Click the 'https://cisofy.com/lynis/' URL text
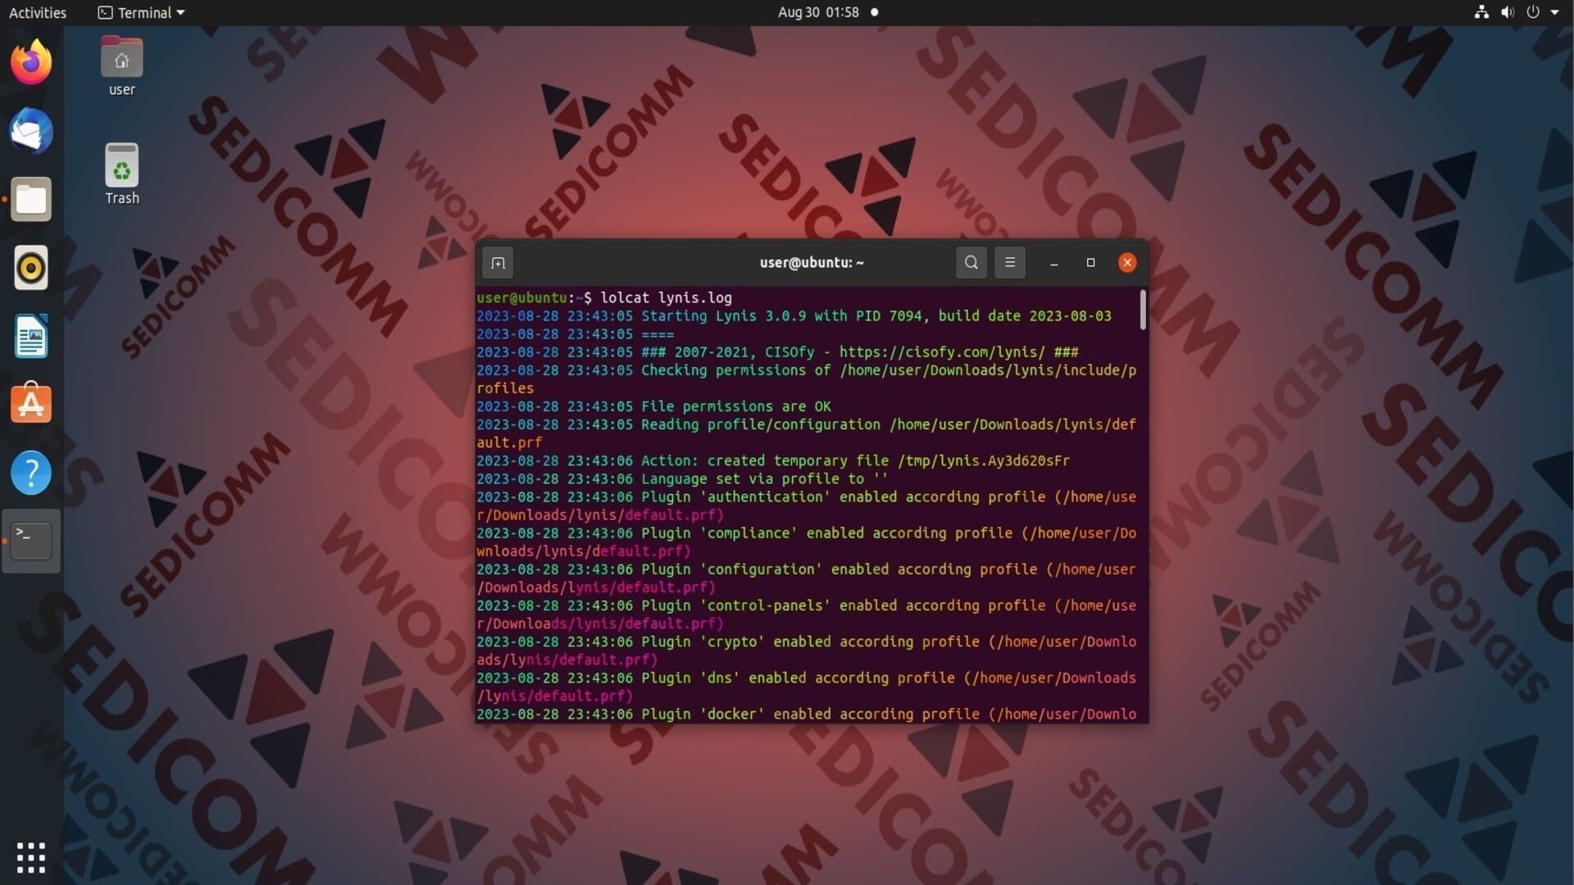 (x=942, y=352)
